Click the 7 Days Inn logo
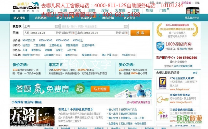This screenshot has width=208, height=129. pyautogui.click(x=163, y=83)
